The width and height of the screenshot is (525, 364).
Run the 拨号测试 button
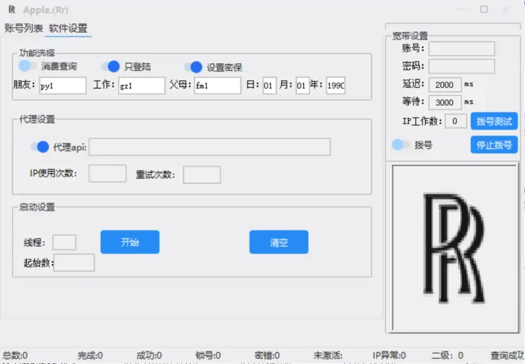coord(493,121)
